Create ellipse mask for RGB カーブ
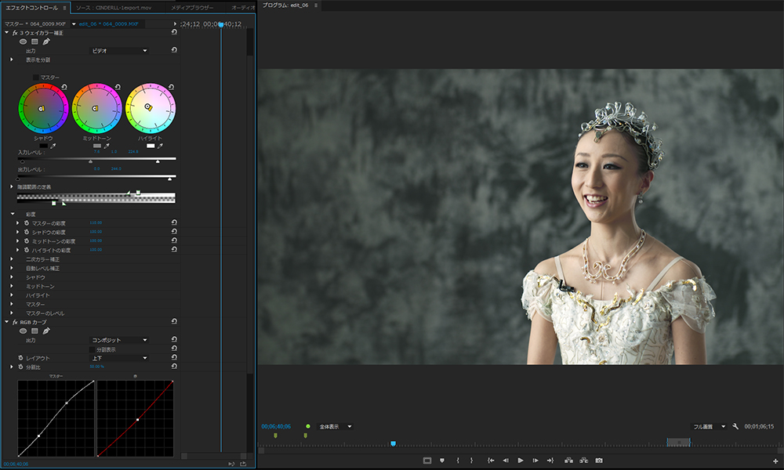784x470 pixels. (x=23, y=331)
